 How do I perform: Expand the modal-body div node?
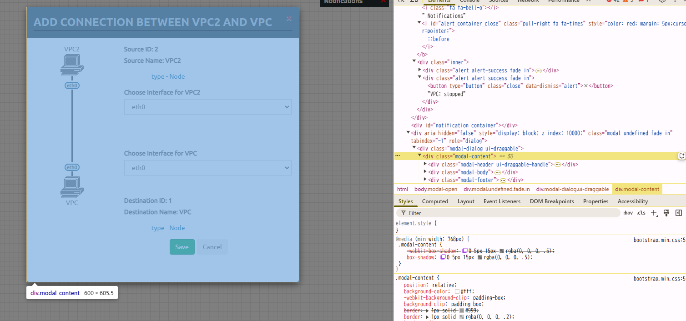coord(425,172)
